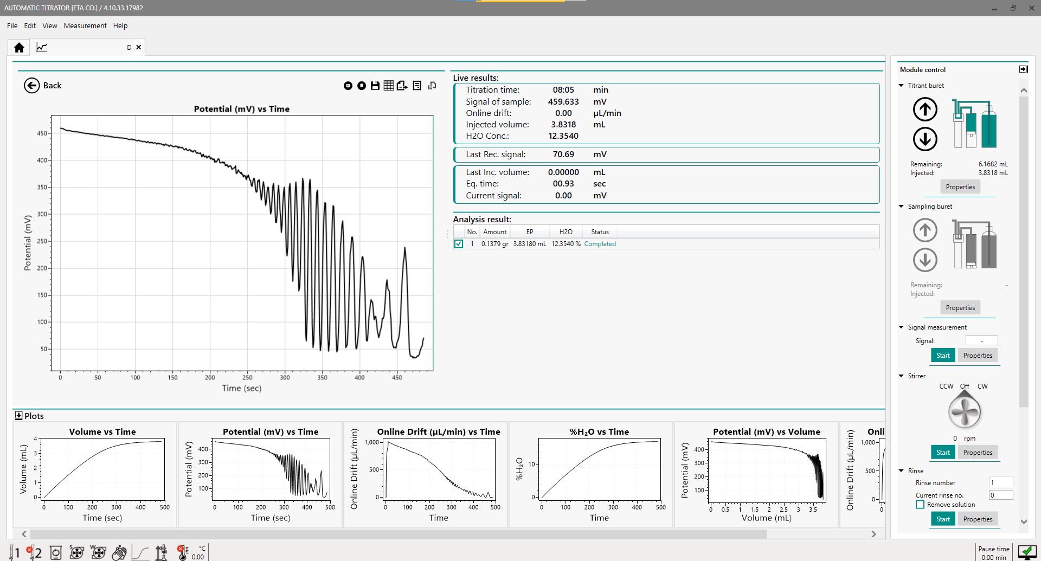1041x561 pixels.
Task: Click the thermometer temperature icon
Action: click(183, 552)
